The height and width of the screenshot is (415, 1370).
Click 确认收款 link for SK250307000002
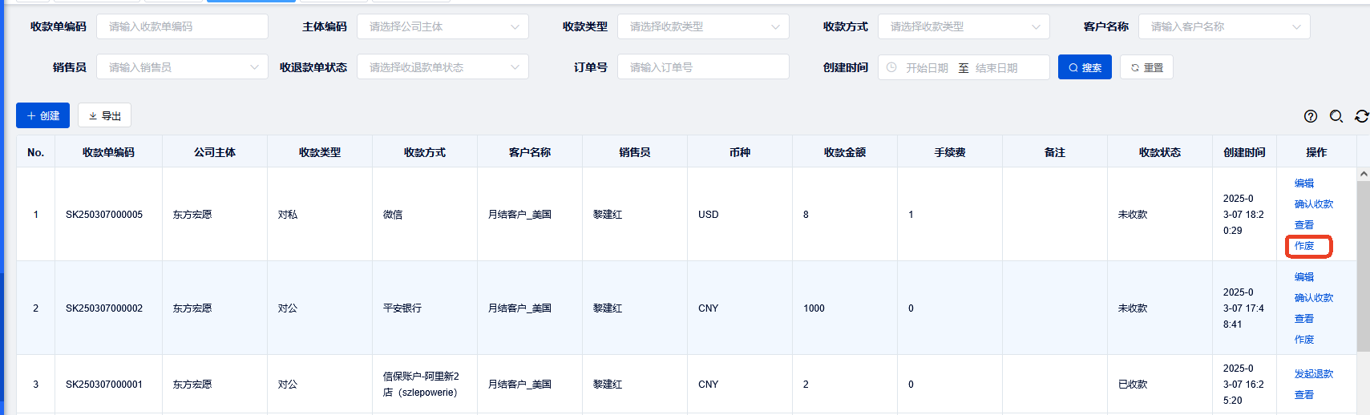(1314, 298)
